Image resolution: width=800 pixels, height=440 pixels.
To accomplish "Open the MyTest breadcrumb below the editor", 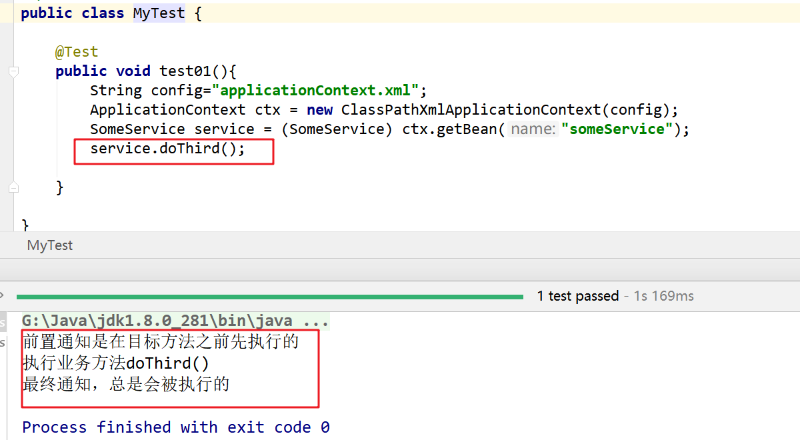I will pos(50,245).
